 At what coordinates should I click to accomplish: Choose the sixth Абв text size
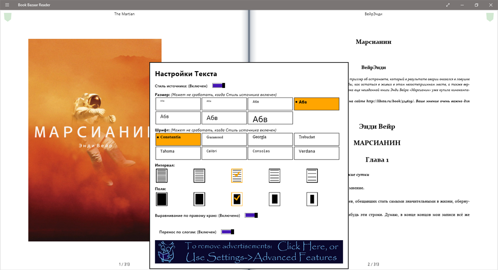point(224,118)
